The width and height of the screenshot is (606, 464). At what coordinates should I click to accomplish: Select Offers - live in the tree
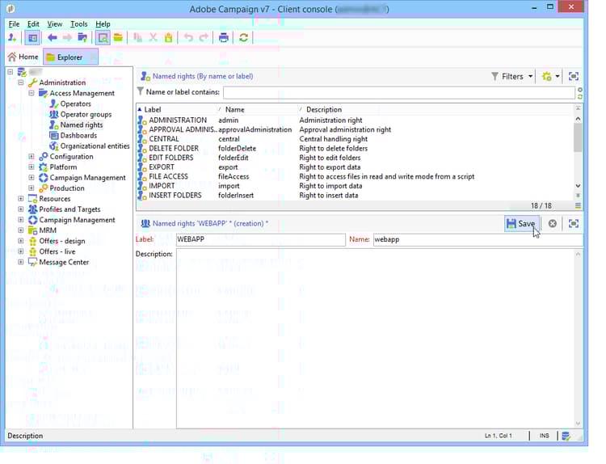[57, 251]
